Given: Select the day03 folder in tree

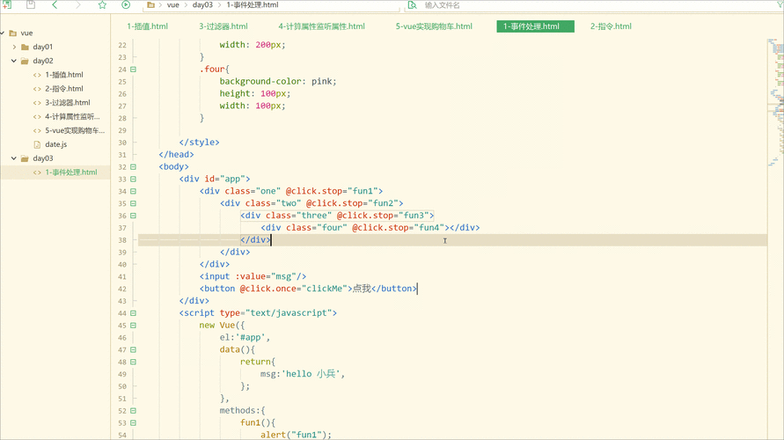Looking at the screenshot, I should click(42, 158).
